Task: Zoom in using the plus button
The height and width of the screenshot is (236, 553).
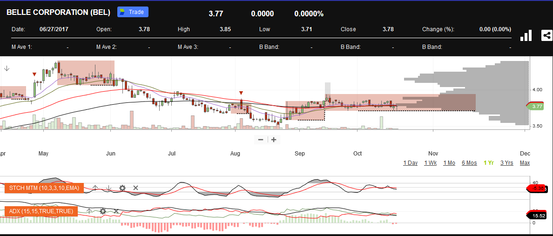Action: 273,140
